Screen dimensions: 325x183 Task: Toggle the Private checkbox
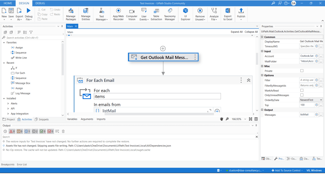pos(302,71)
